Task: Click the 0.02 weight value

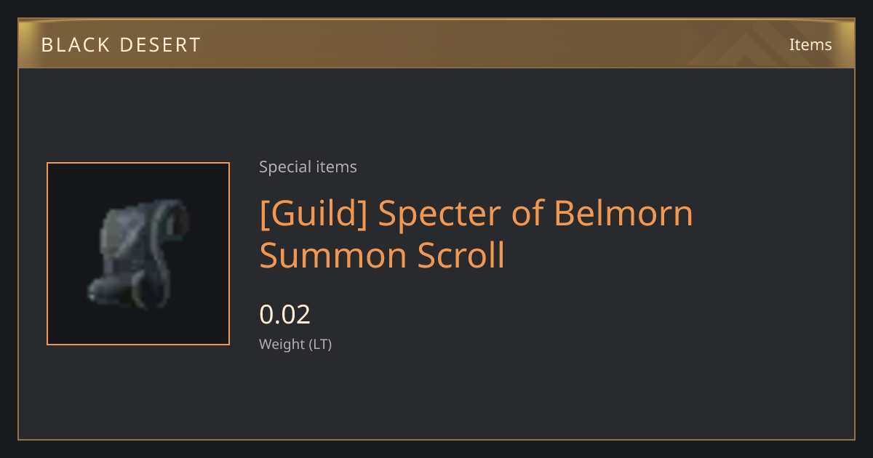Action: 285,315
